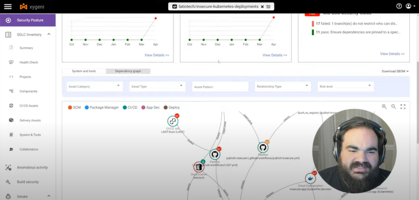Image resolution: width=419 pixels, height=200 pixels.
Task: Click the LAST-Scan CI/CD Job node
Action: click(x=173, y=121)
